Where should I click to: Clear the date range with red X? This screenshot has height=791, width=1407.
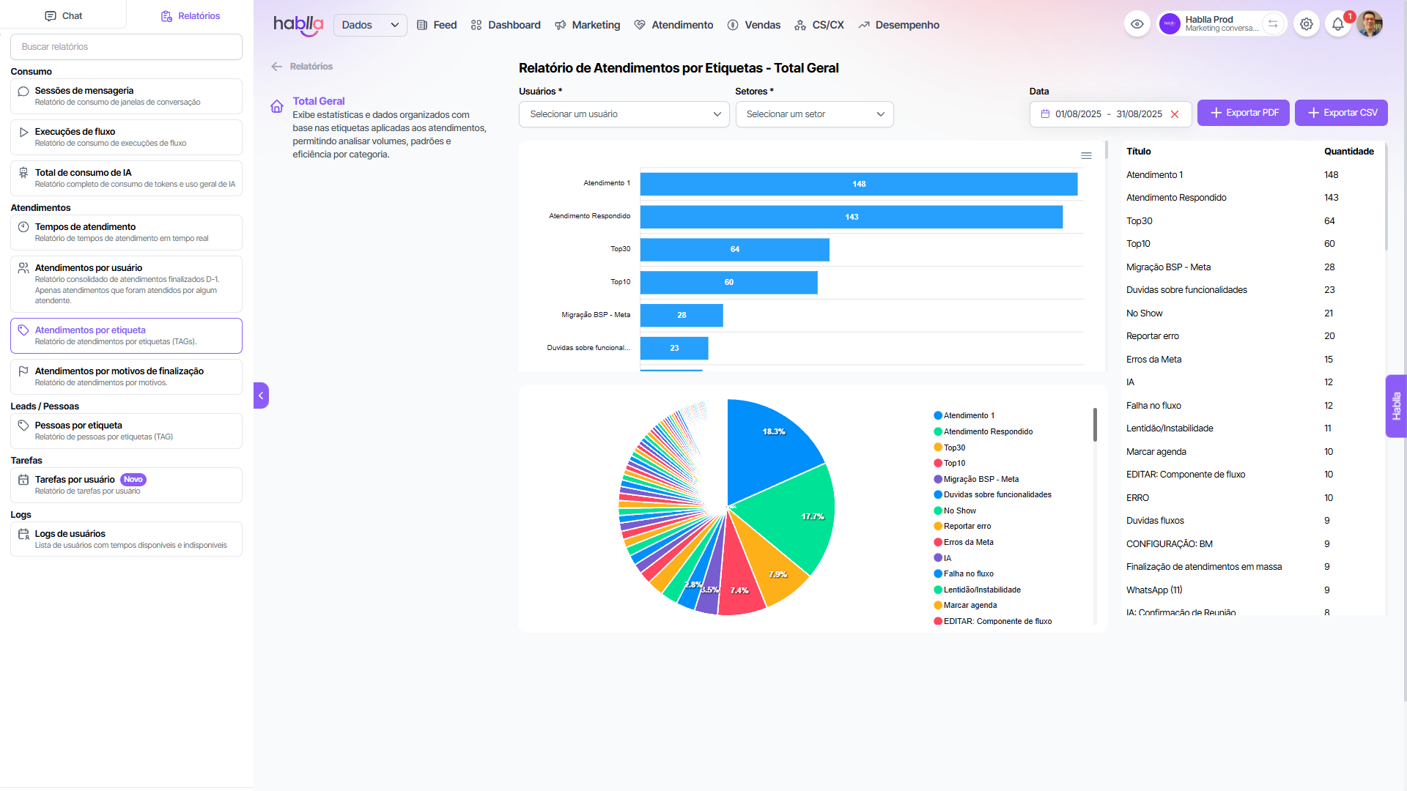point(1175,114)
